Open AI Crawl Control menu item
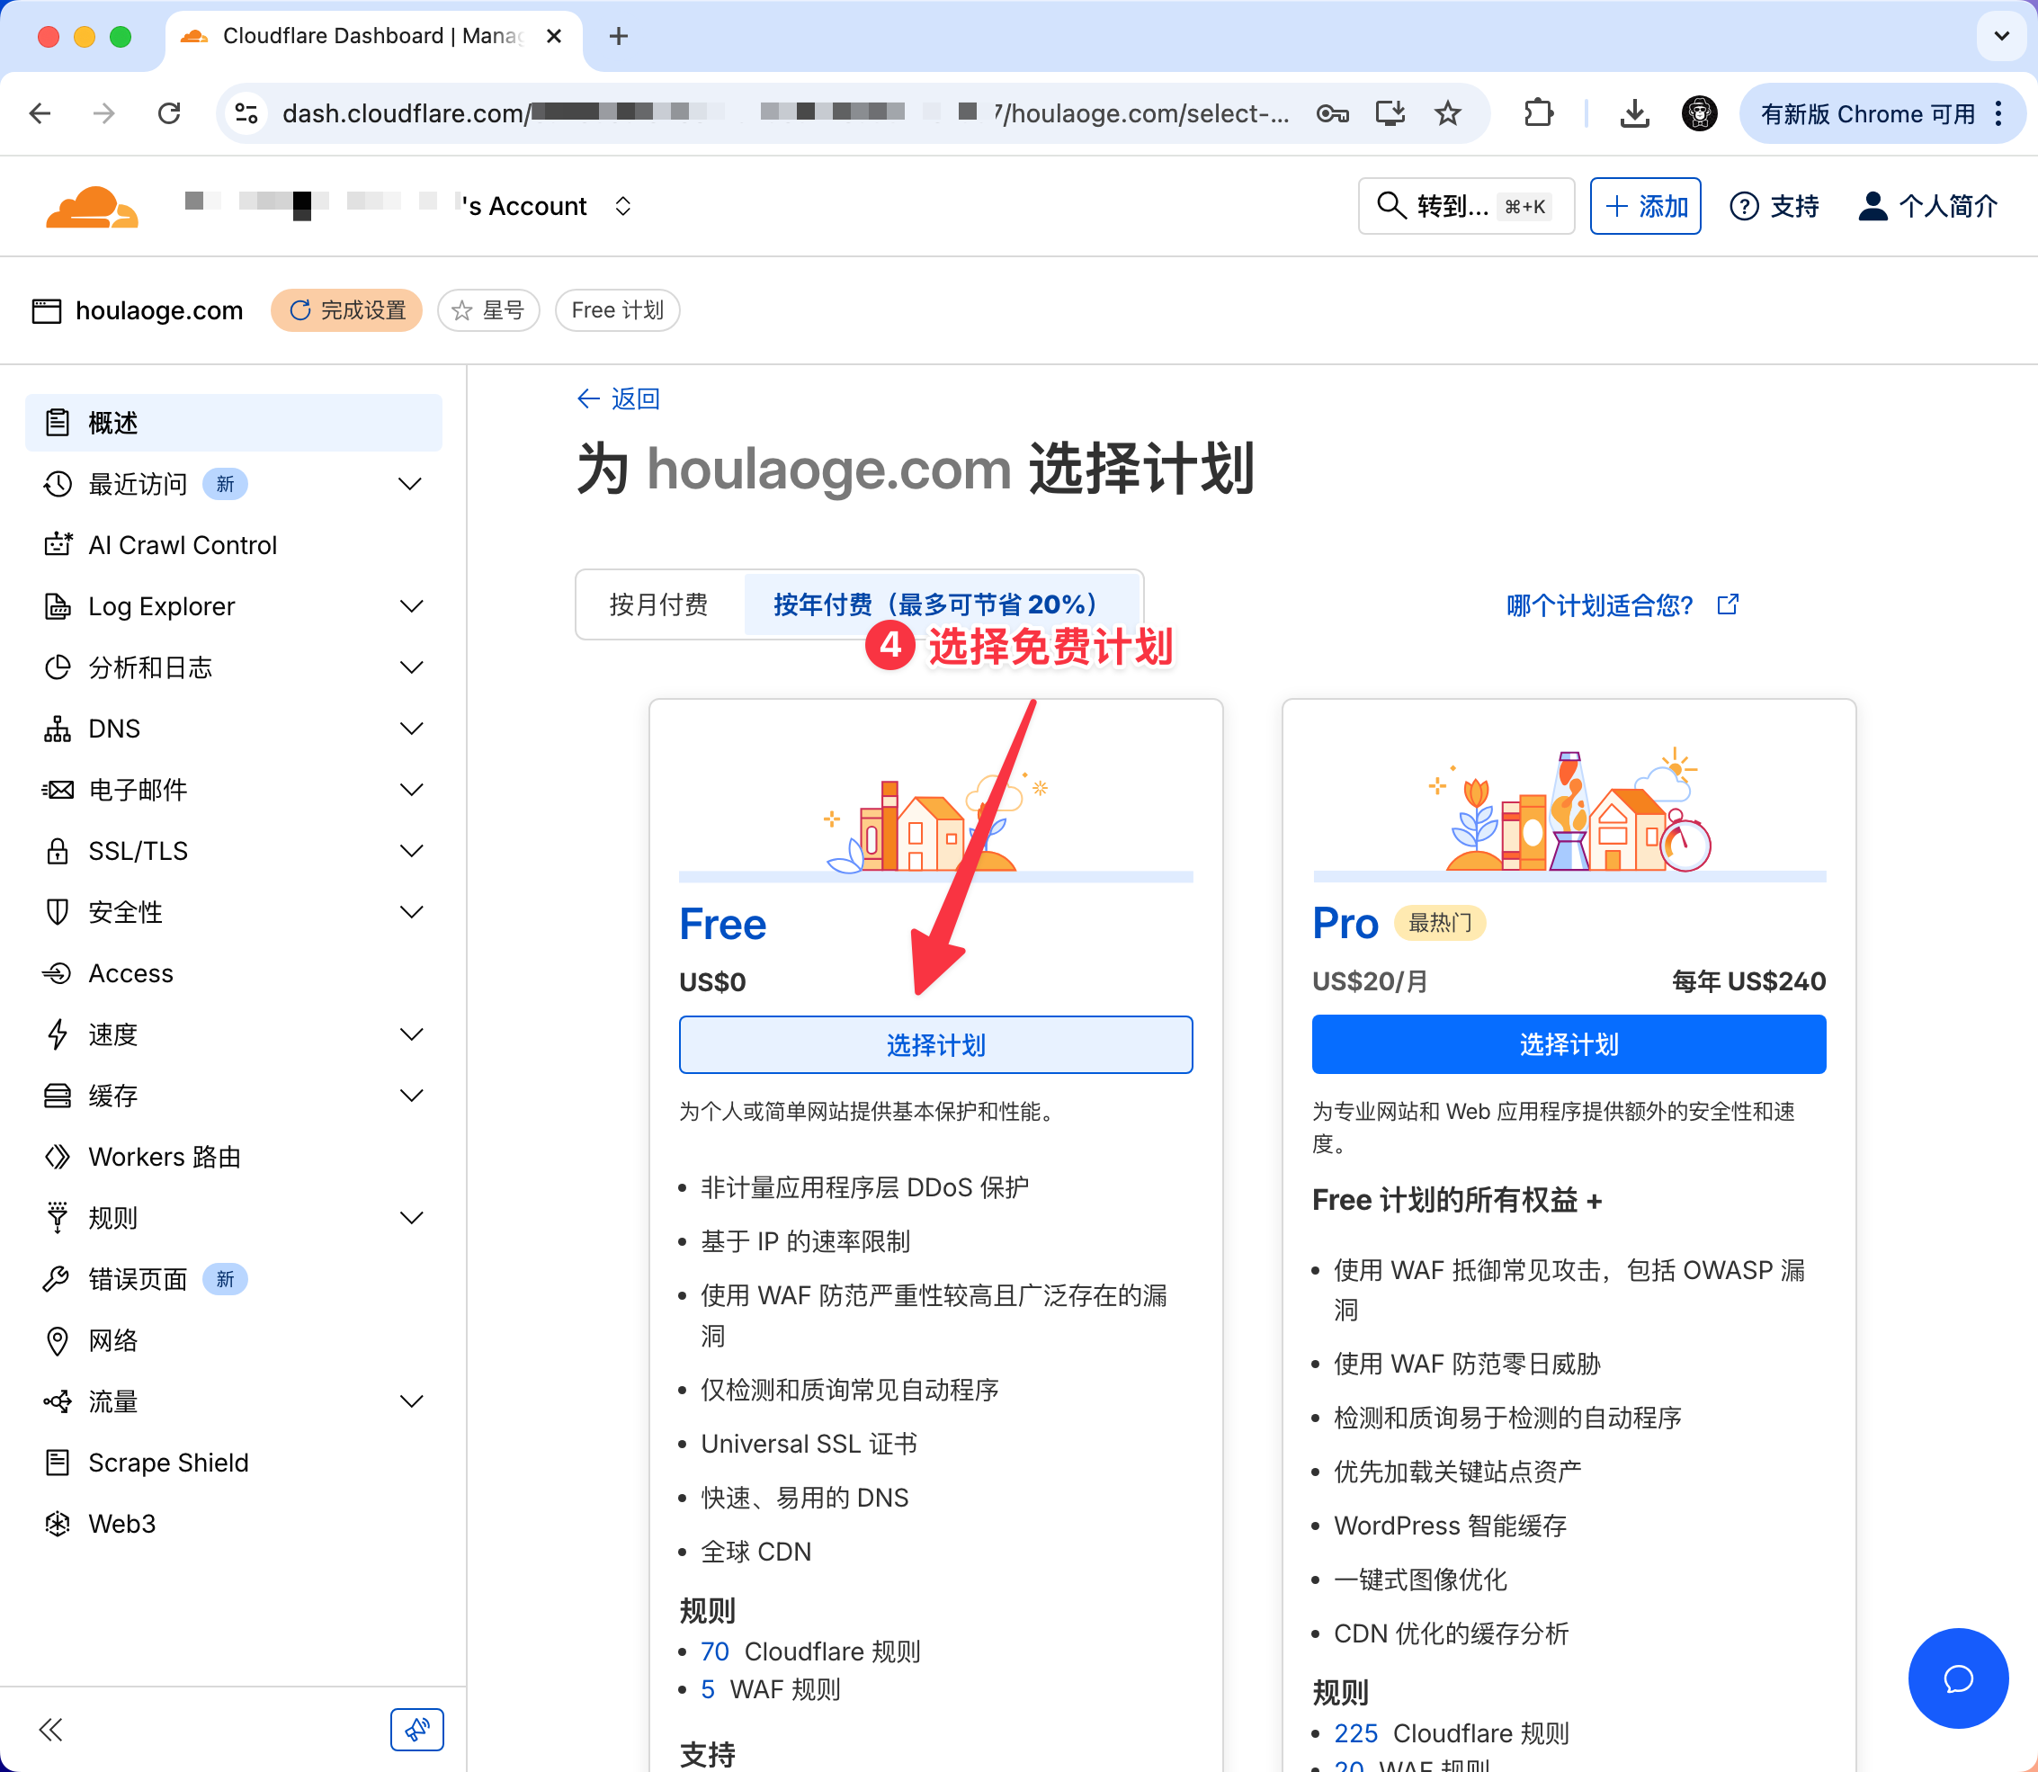The image size is (2038, 1772). pyautogui.click(x=183, y=545)
